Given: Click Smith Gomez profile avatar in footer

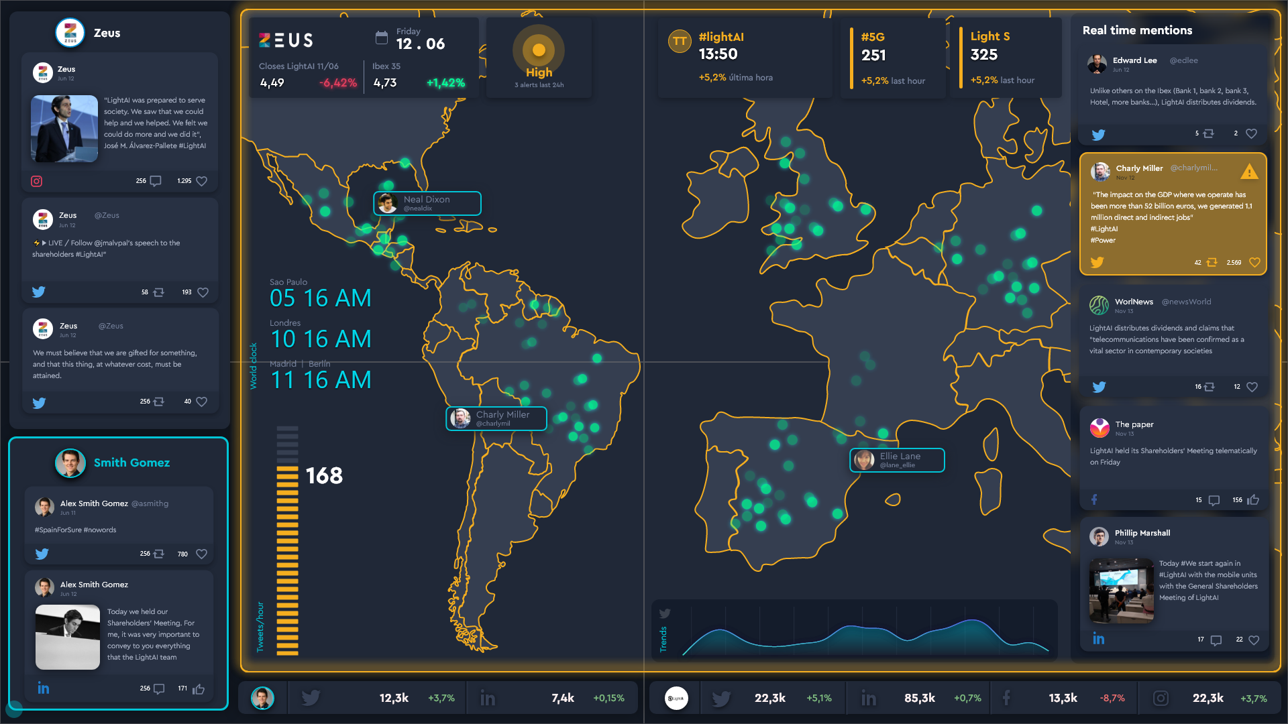Looking at the screenshot, I should (x=262, y=699).
